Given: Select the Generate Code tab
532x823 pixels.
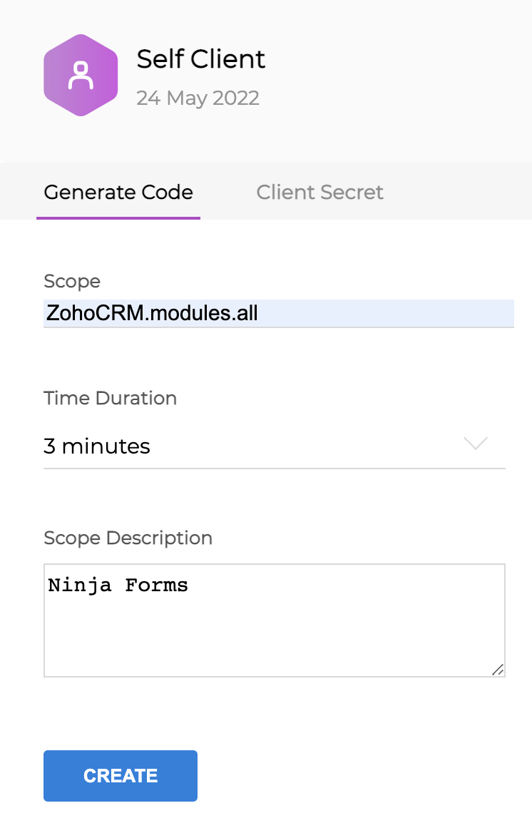Looking at the screenshot, I should click(118, 192).
